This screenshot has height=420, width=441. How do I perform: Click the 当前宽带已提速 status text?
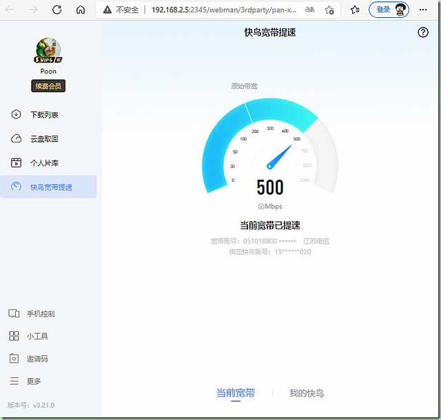(x=270, y=225)
